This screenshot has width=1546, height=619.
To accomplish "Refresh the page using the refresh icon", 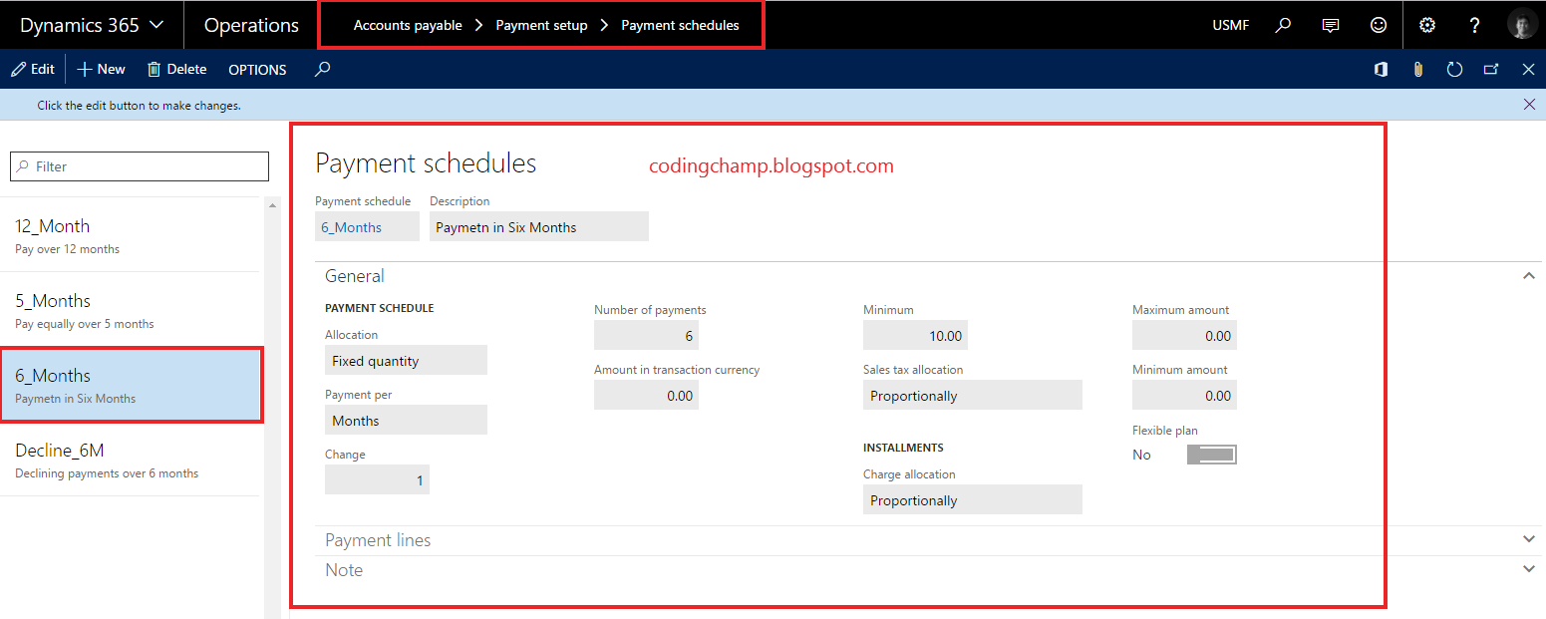I will click(x=1454, y=70).
